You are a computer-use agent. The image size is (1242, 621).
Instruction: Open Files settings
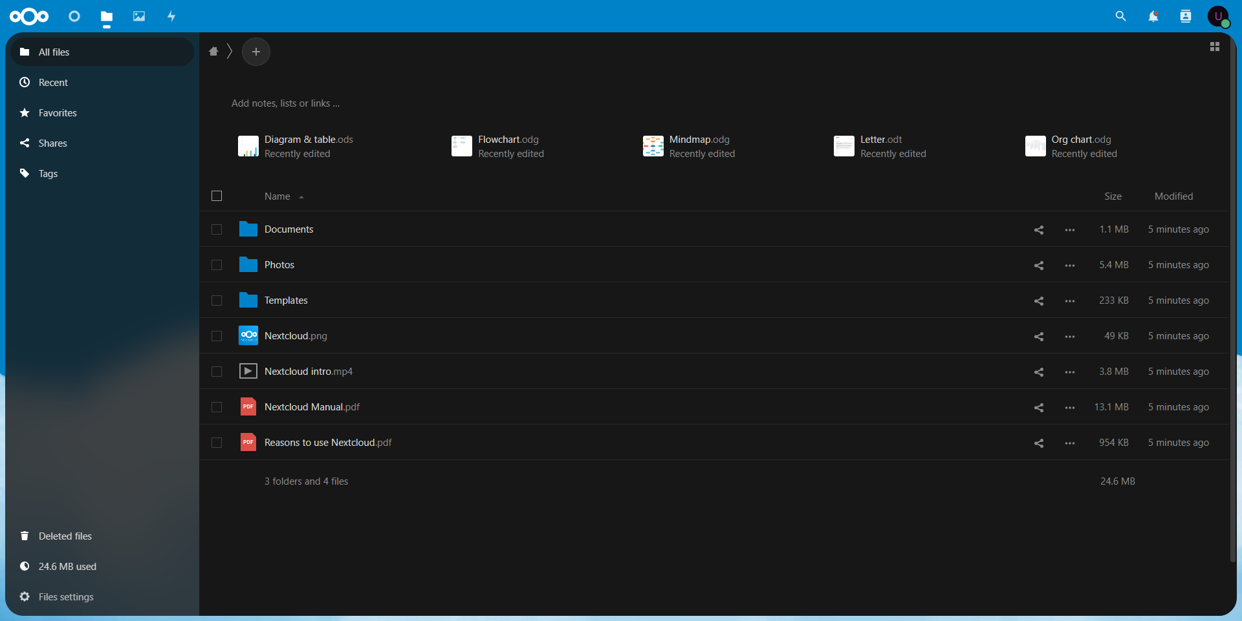click(x=65, y=597)
